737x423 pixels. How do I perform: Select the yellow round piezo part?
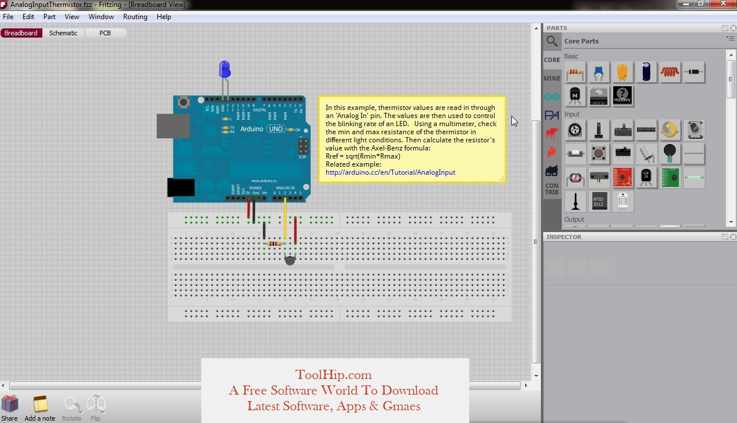670,130
